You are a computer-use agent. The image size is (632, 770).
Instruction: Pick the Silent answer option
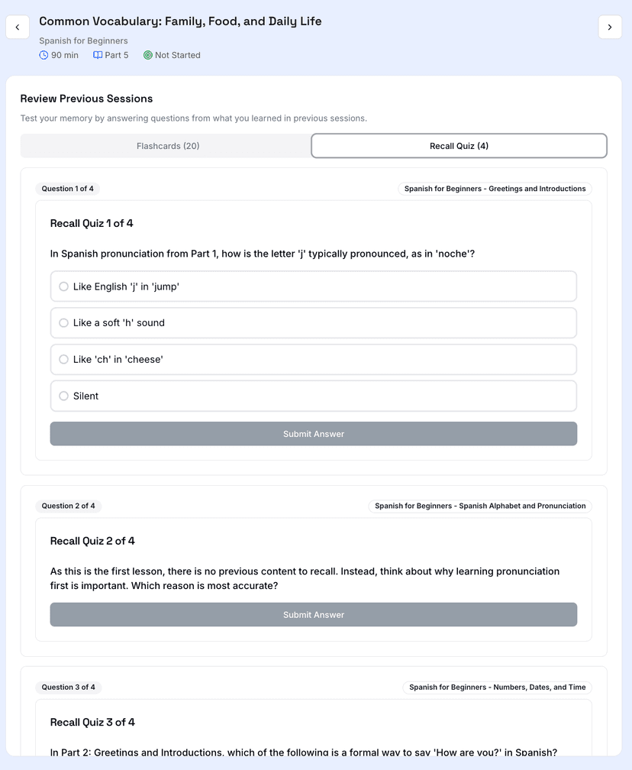313,396
